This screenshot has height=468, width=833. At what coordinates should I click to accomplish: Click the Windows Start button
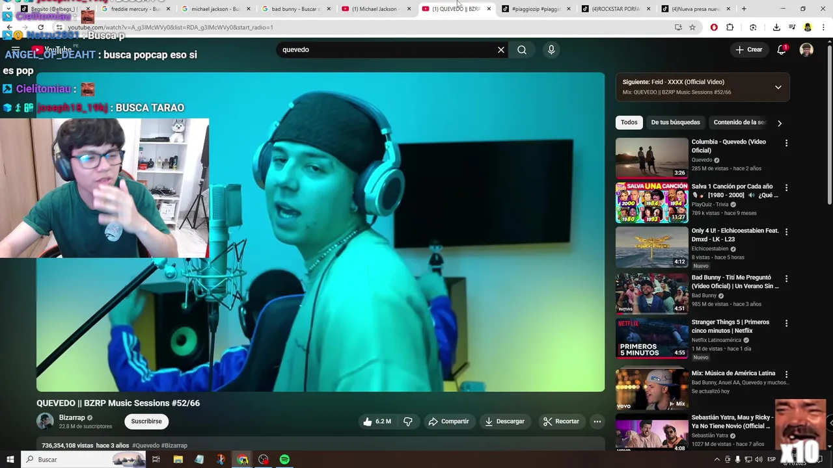pos(10,460)
